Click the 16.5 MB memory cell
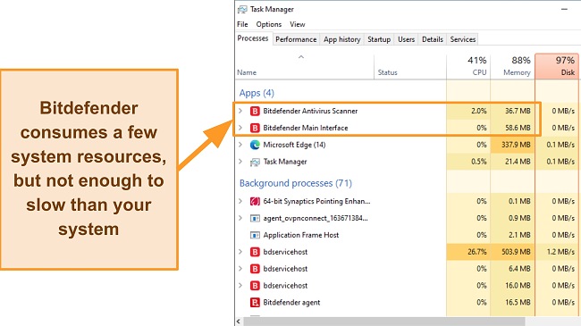The width and height of the screenshot is (581, 326). coord(513,302)
